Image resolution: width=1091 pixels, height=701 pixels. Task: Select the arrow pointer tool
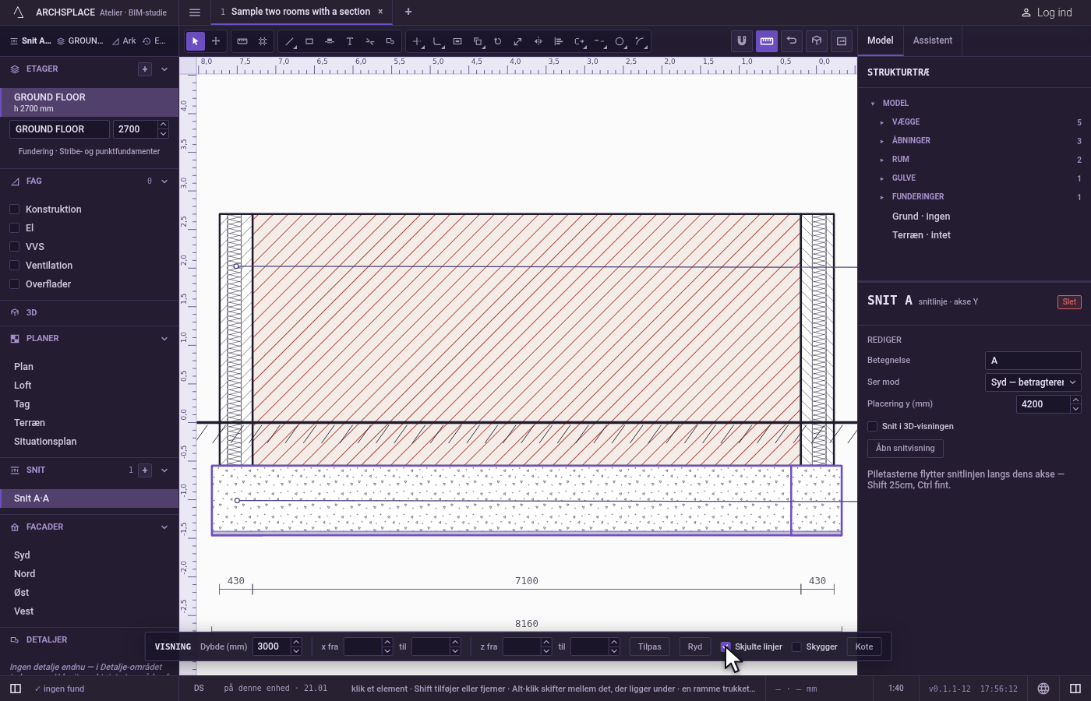pyautogui.click(x=196, y=41)
